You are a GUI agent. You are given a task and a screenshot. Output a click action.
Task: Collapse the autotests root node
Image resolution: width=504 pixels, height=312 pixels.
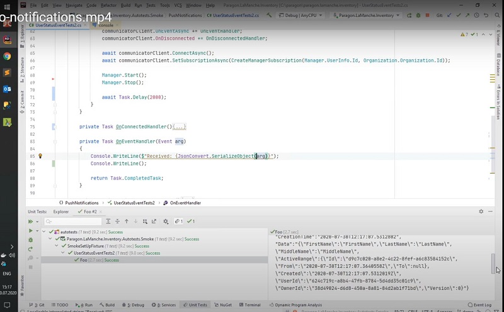click(x=43, y=232)
